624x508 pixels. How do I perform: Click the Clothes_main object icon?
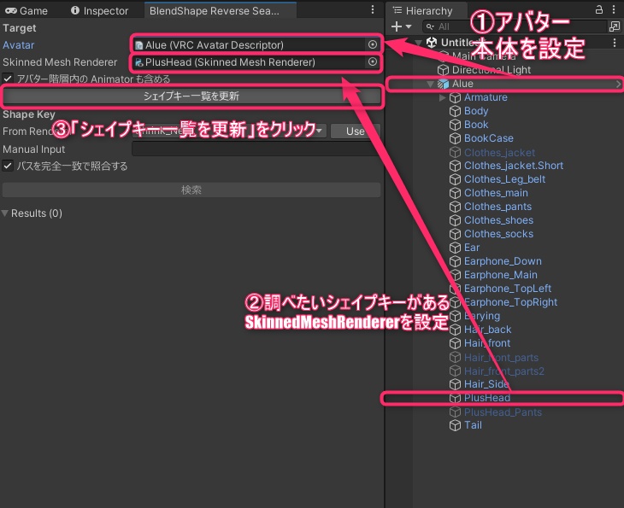(455, 193)
